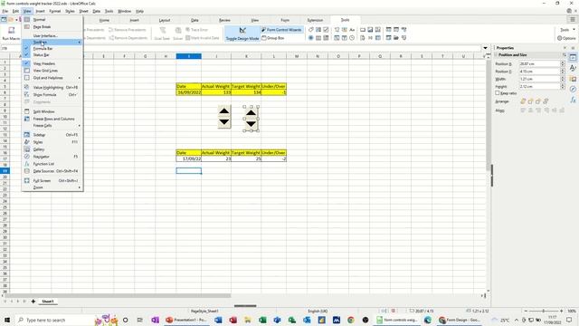Click the Time Field form control icon

point(352,38)
